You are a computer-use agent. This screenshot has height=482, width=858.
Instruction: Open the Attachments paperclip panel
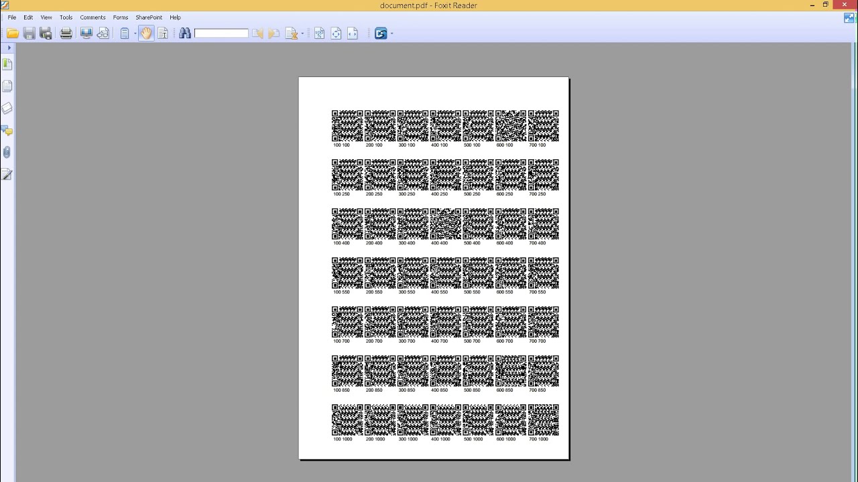click(7, 153)
